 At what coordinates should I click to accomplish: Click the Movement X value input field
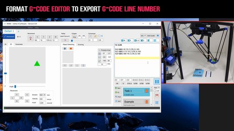coord(37,40)
